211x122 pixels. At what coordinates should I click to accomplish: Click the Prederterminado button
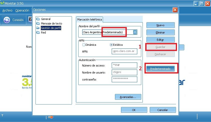point(160,69)
